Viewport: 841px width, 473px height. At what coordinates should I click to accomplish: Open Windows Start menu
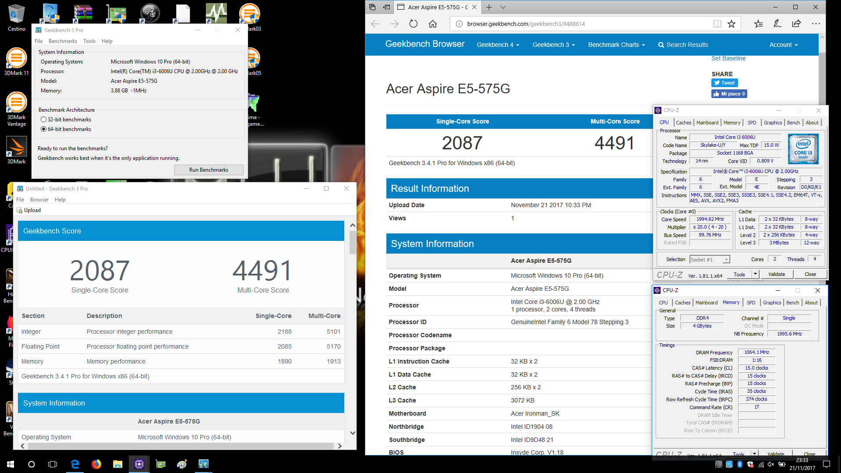(x=11, y=464)
